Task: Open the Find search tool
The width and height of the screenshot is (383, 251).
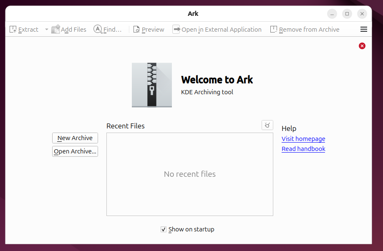Action: pyautogui.click(x=98, y=30)
